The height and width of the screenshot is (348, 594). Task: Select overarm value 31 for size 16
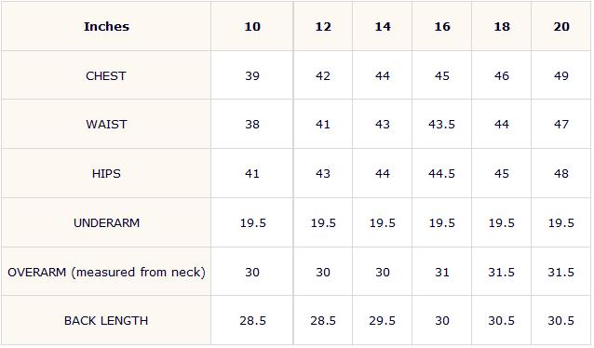click(x=442, y=272)
